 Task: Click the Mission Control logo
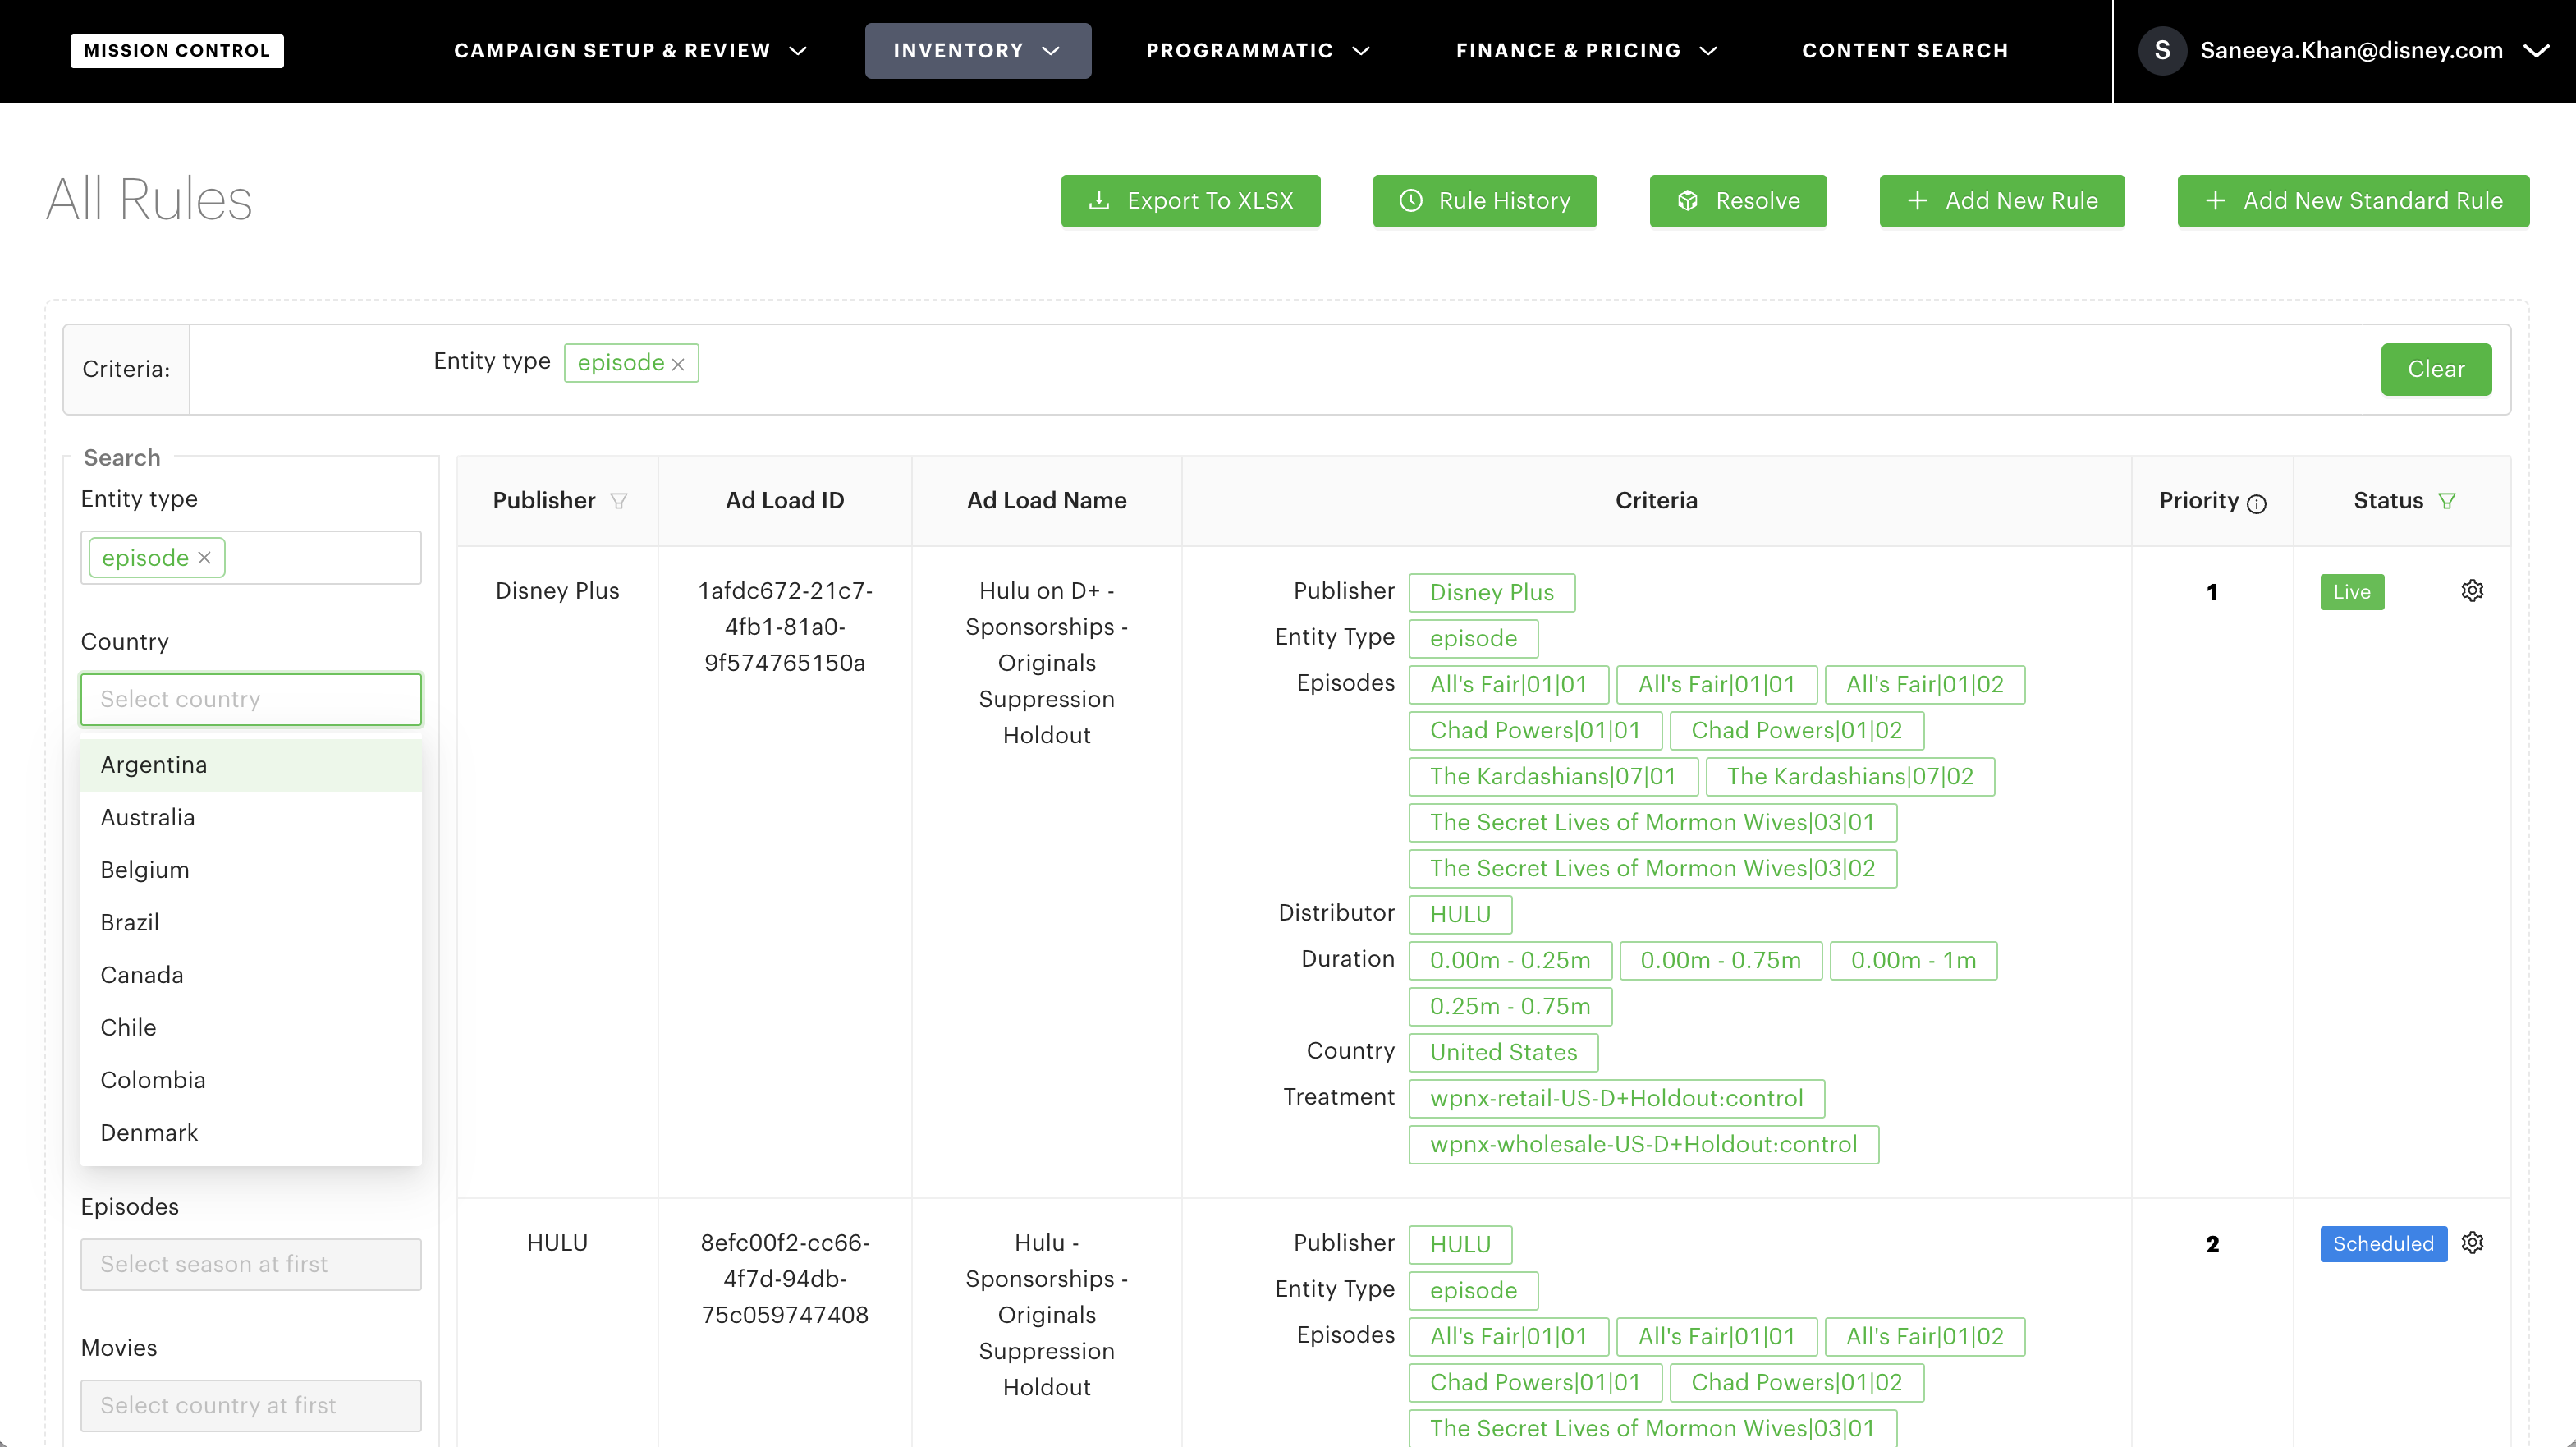click(177, 51)
